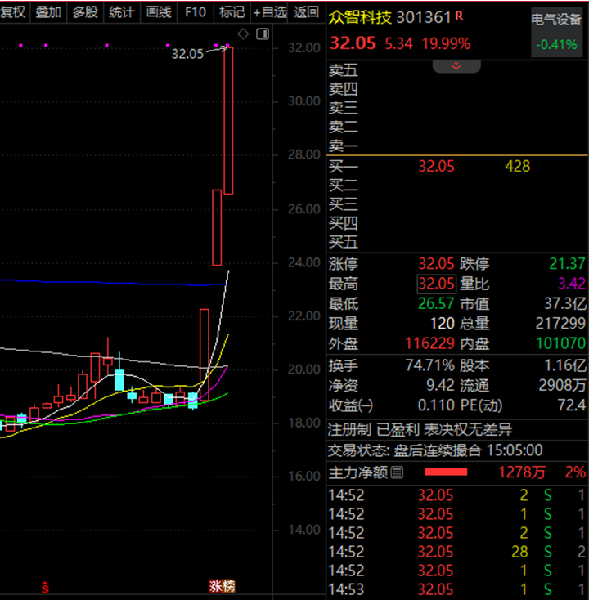Click the 卖一 order book row
589x600 pixels.
click(457, 146)
